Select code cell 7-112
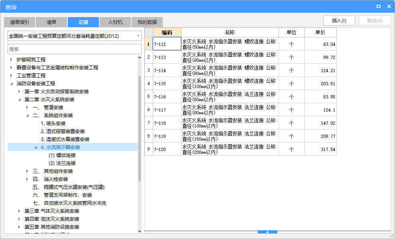The height and width of the screenshot is (239, 395). (x=167, y=44)
